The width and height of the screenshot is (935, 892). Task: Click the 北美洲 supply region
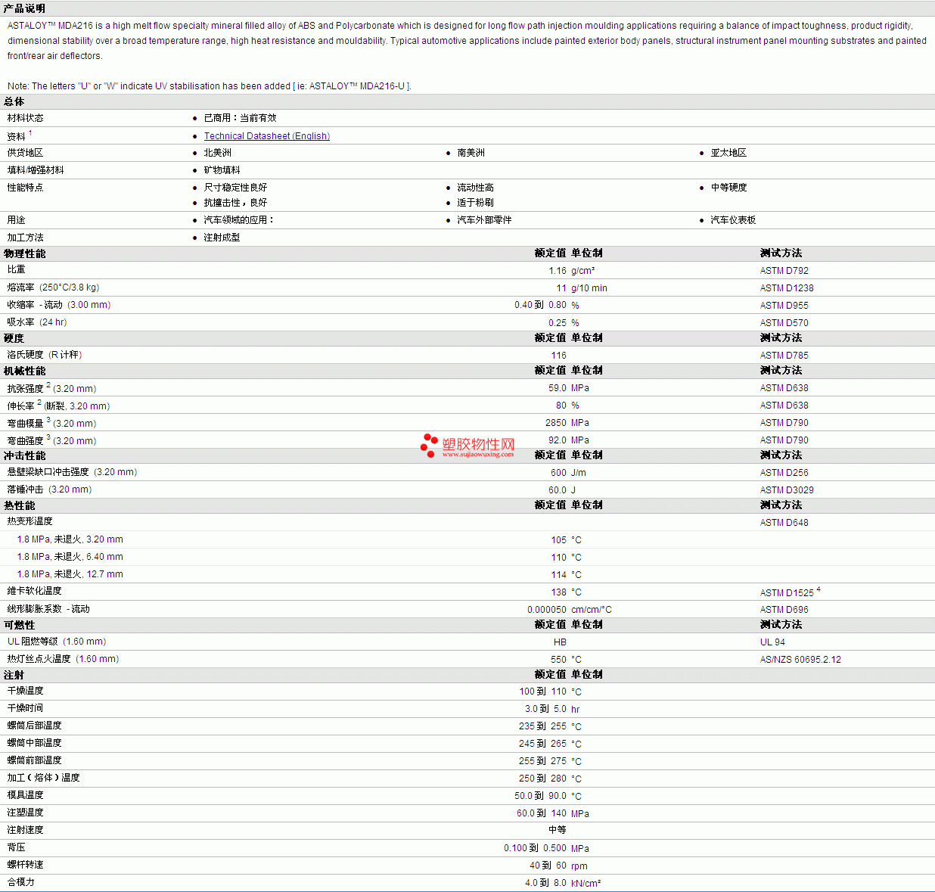[218, 153]
